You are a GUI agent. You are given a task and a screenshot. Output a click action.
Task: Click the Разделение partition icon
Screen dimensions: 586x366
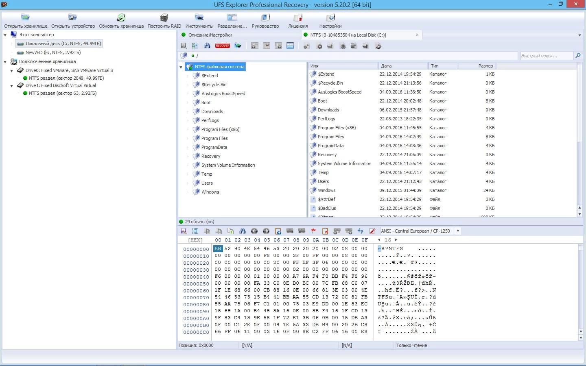[x=232, y=17]
